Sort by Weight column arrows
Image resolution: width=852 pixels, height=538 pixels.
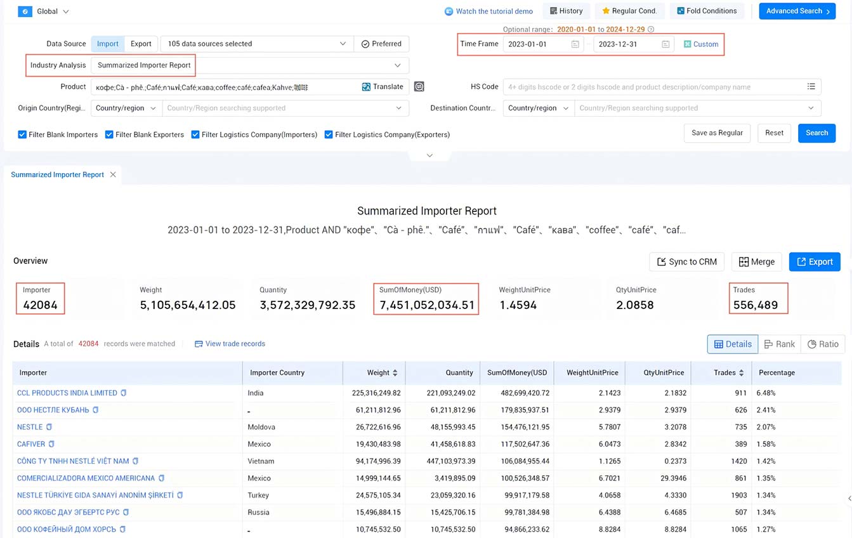click(x=395, y=373)
